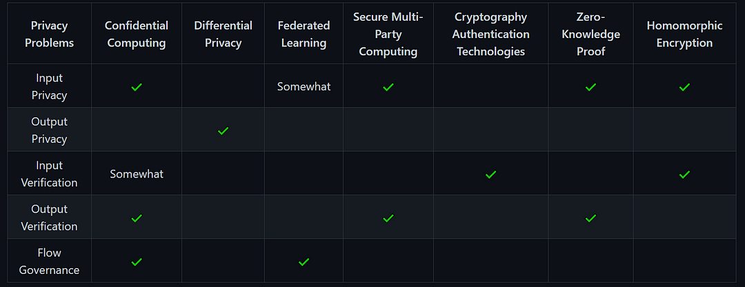Select Zero-Knowledge Proof Input Privacy checkmark

click(590, 87)
